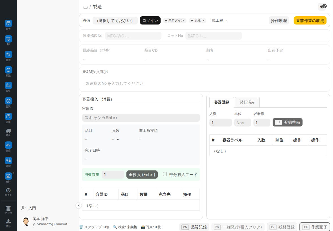Open the 会計 (Accounting) module icon
This screenshot has width=333, height=231.
[8, 176]
